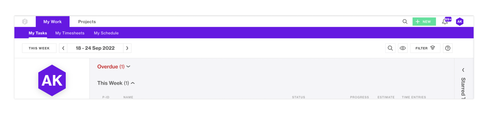The height and width of the screenshot is (125, 488).
Task: Open the My Timesheets subtab
Action: point(70,33)
